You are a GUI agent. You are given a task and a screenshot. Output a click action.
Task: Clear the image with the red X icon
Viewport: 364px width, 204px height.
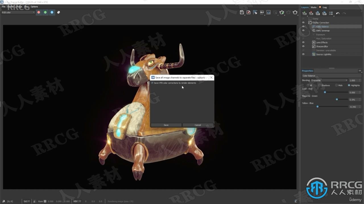point(249,12)
